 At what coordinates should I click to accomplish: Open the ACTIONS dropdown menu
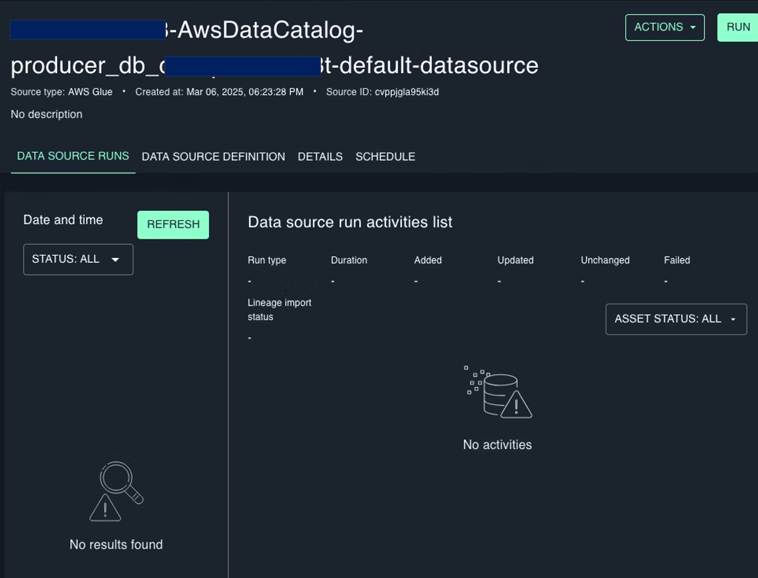pos(665,27)
